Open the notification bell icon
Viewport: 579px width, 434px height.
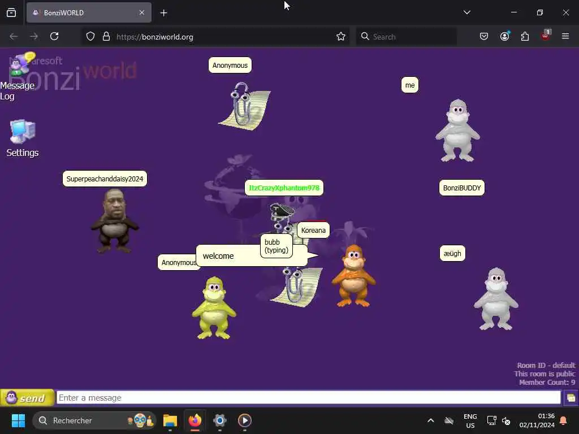tap(563, 420)
